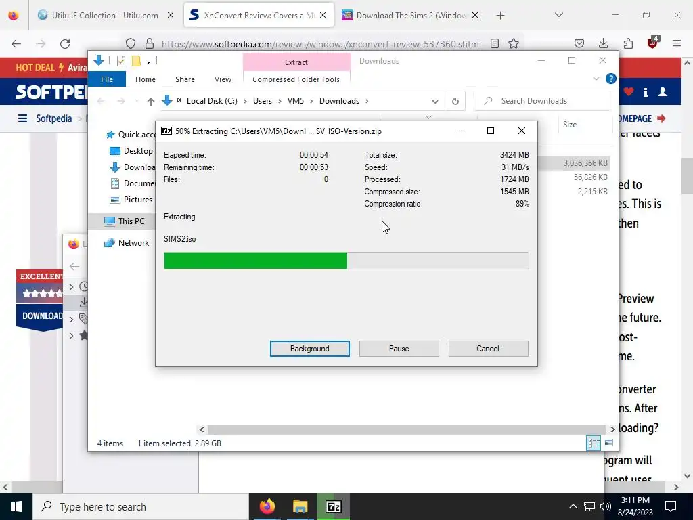The image size is (693, 520).
Task: Click the Background button in 7-Zip dialog
Action: (x=309, y=349)
